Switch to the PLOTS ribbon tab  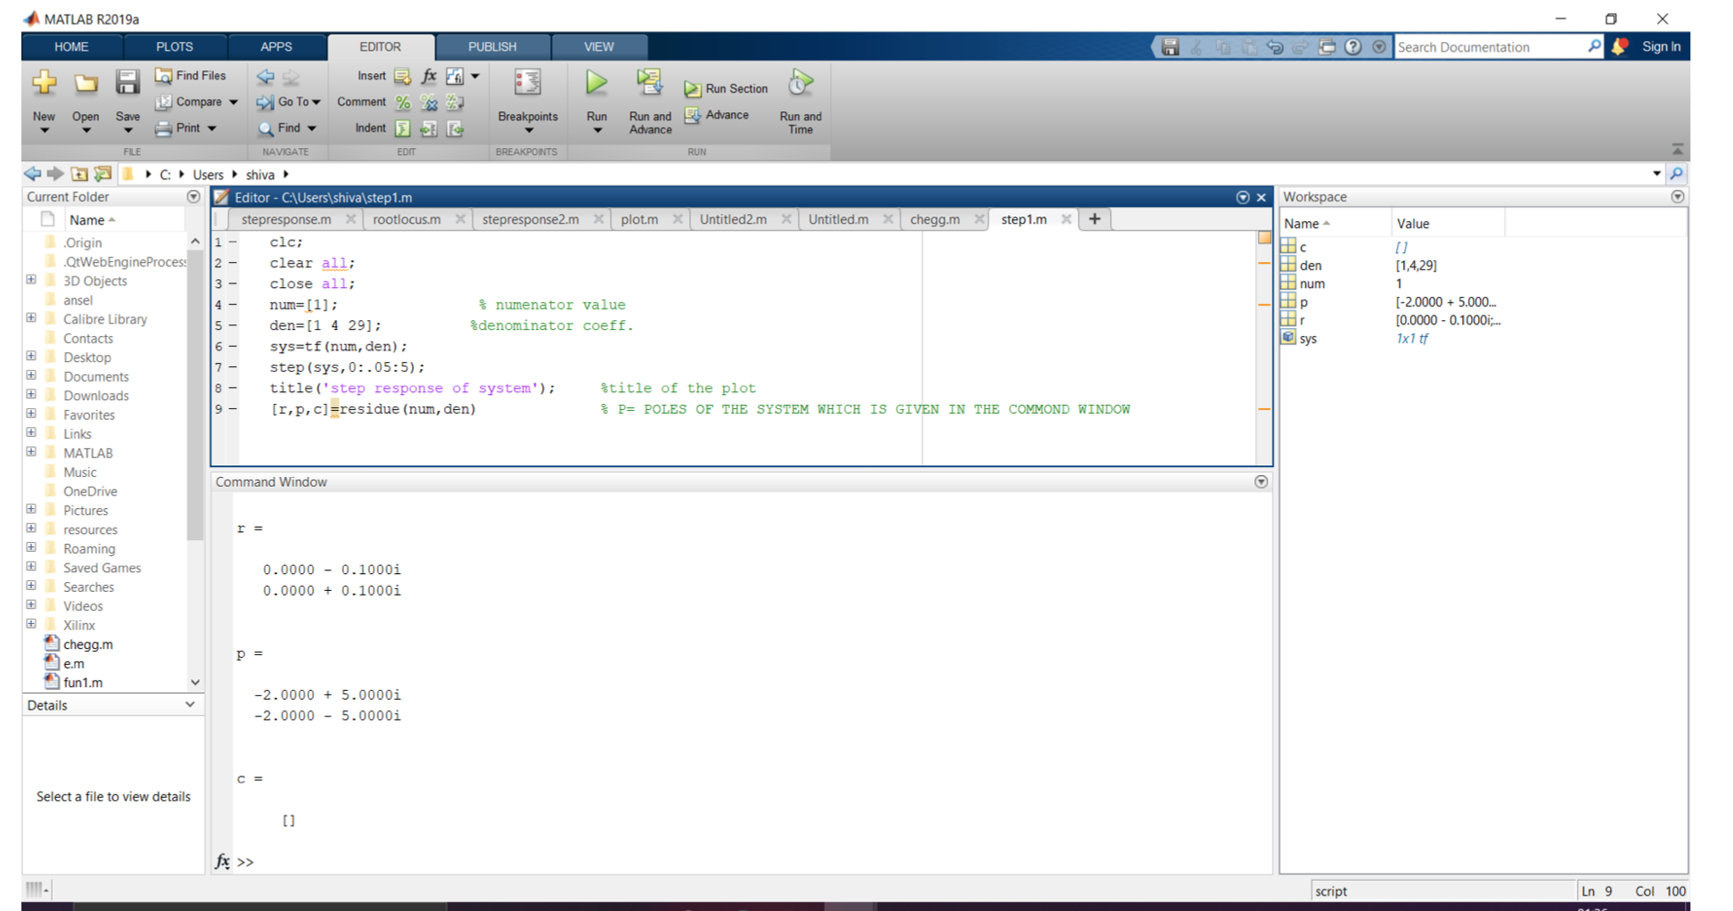174,46
